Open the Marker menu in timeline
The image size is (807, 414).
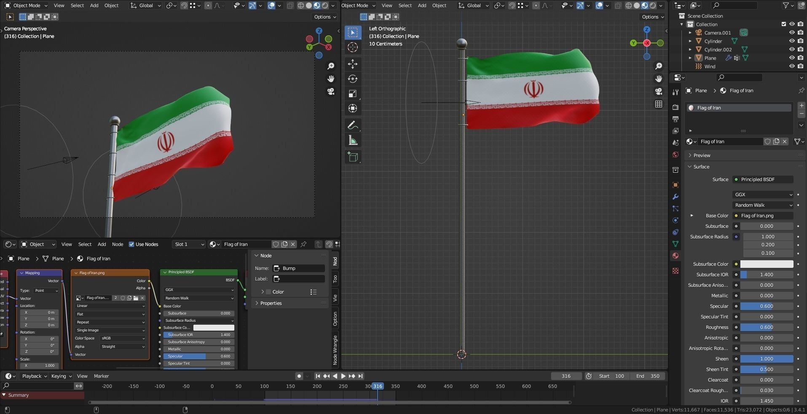(x=101, y=376)
